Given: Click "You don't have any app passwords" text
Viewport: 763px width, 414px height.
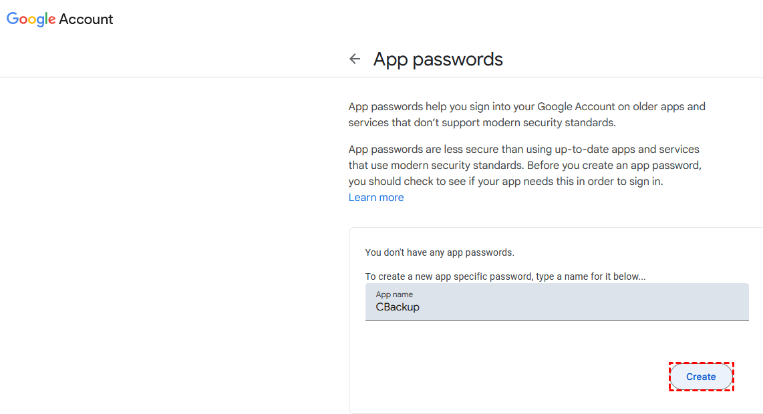Looking at the screenshot, I should click(440, 252).
